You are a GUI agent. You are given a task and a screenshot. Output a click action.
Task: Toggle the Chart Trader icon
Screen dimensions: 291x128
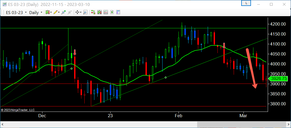click(x=93, y=12)
